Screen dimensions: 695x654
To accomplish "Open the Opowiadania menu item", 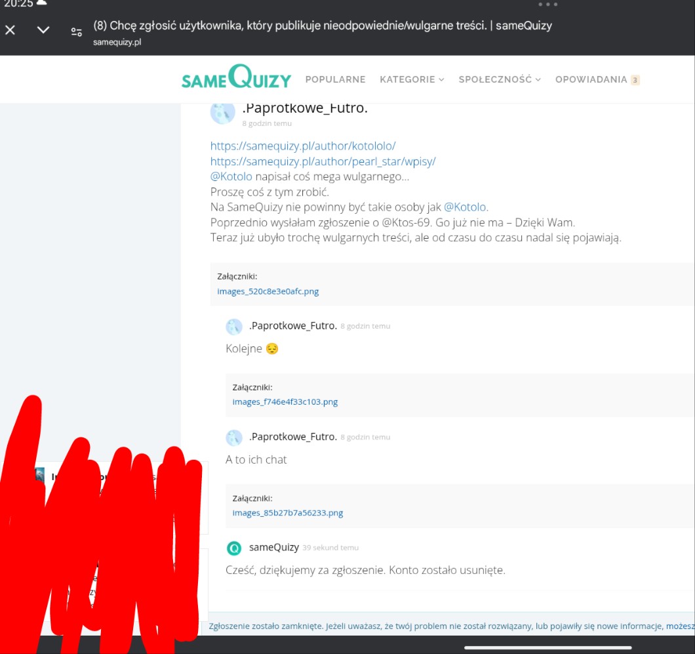I will (x=591, y=79).
